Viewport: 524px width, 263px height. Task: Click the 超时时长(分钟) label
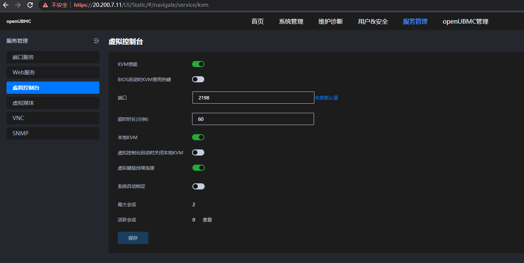tap(133, 119)
